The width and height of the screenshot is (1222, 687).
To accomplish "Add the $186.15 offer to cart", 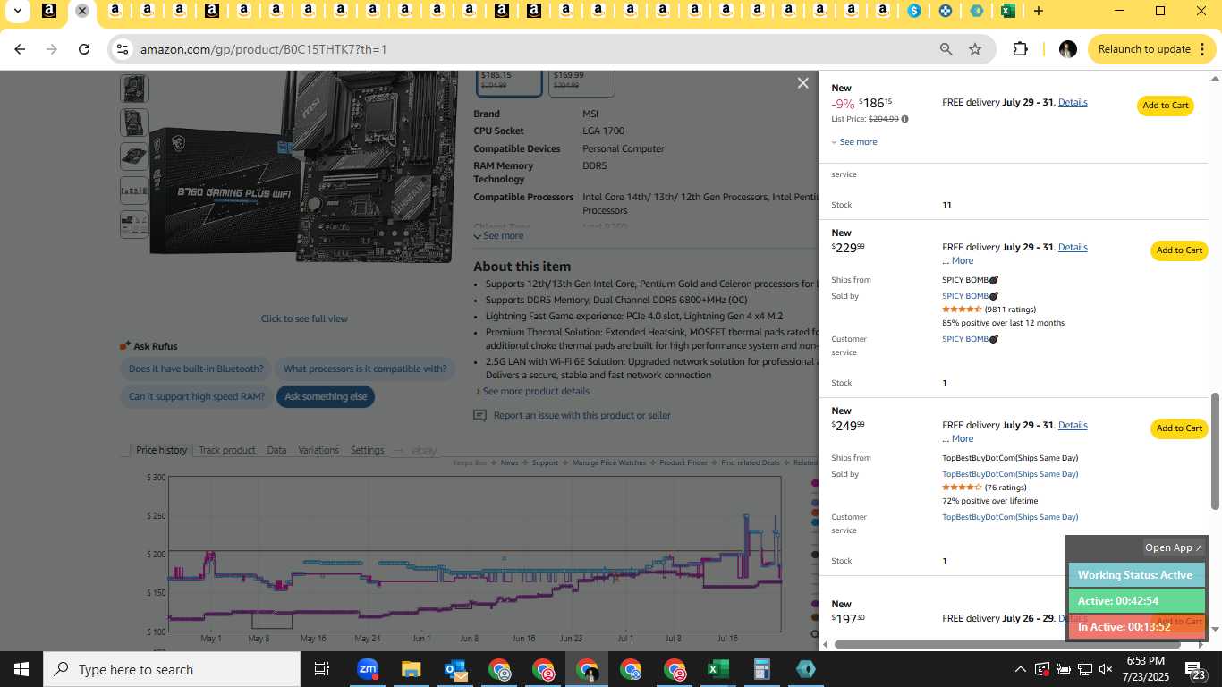I will coord(1165,106).
